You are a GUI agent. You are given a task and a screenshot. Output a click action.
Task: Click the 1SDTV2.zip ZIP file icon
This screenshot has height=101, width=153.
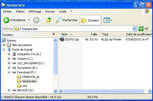(x=62, y=39)
